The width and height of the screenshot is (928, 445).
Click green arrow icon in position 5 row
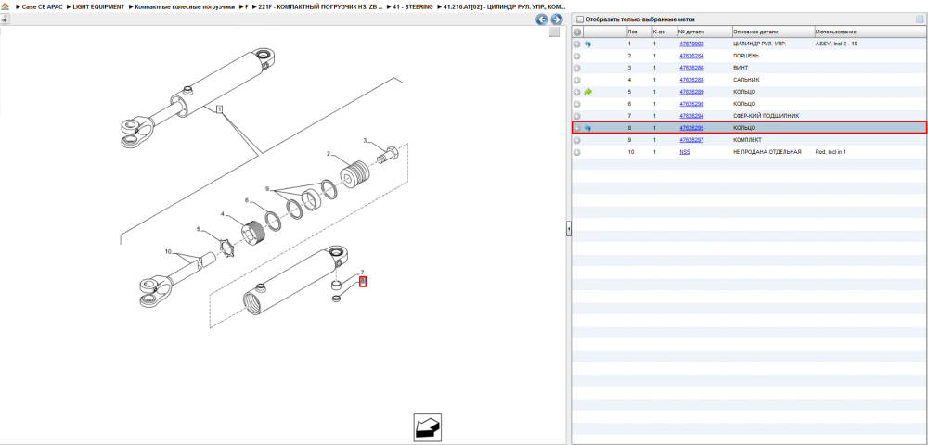(587, 92)
